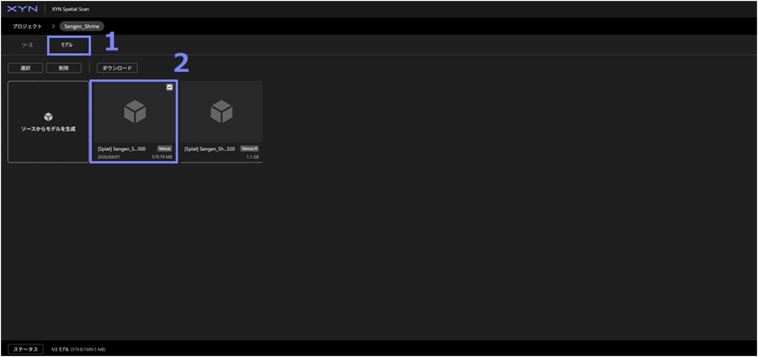The width and height of the screenshot is (758, 357).
Task: Click the ダウンロード button
Action: tap(117, 68)
